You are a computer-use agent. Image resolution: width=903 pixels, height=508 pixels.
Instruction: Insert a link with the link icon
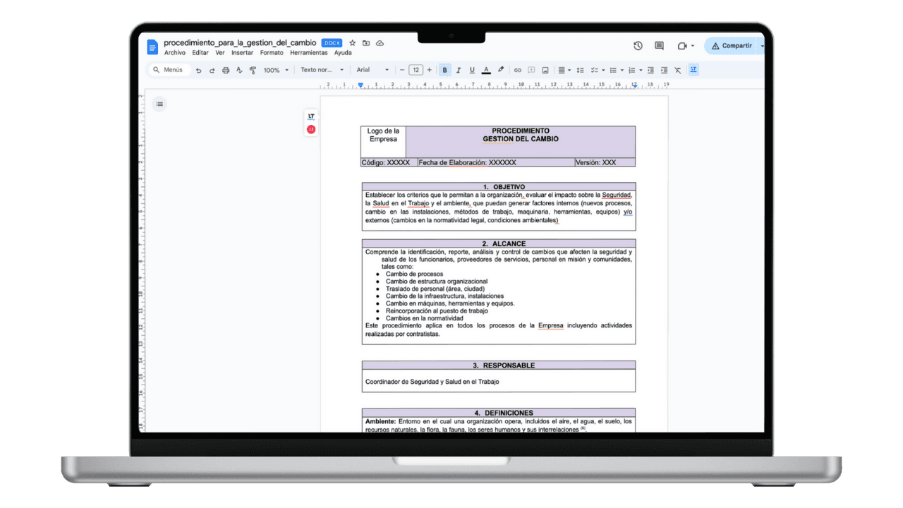pyautogui.click(x=517, y=70)
